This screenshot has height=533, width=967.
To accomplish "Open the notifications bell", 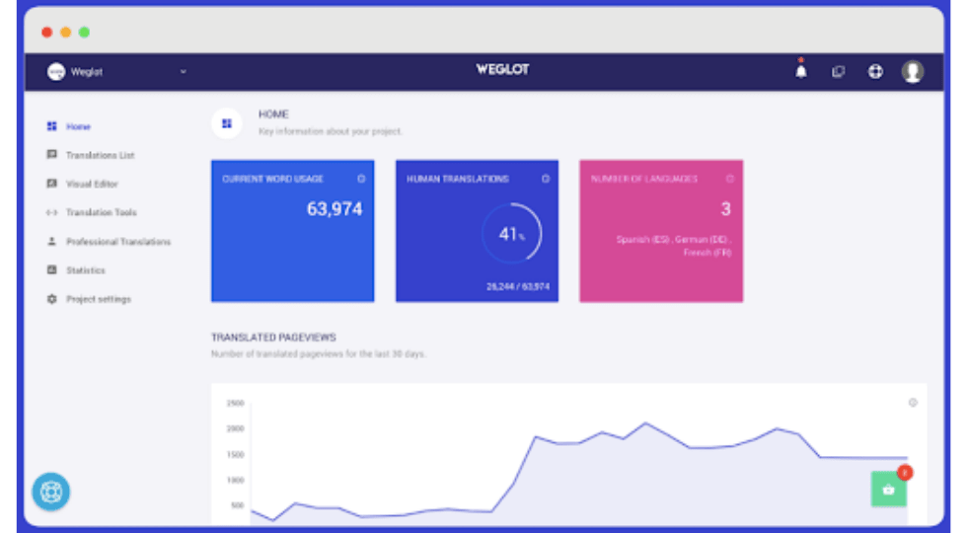I will coord(800,70).
